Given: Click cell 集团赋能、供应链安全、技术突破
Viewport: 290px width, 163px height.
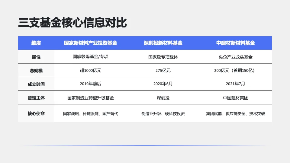Looking at the screenshot, I should click(x=236, y=113).
